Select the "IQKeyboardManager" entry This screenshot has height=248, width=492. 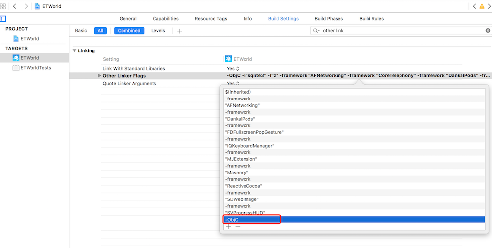(x=355, y=146)
